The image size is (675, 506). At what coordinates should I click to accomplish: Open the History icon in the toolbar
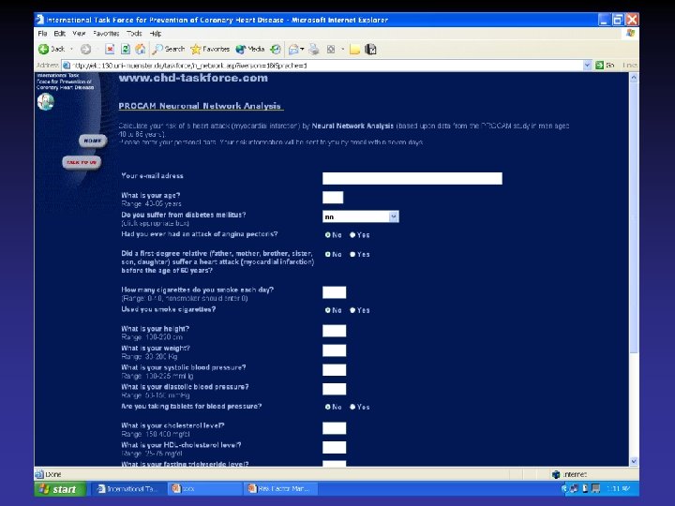tap(276, 50)
